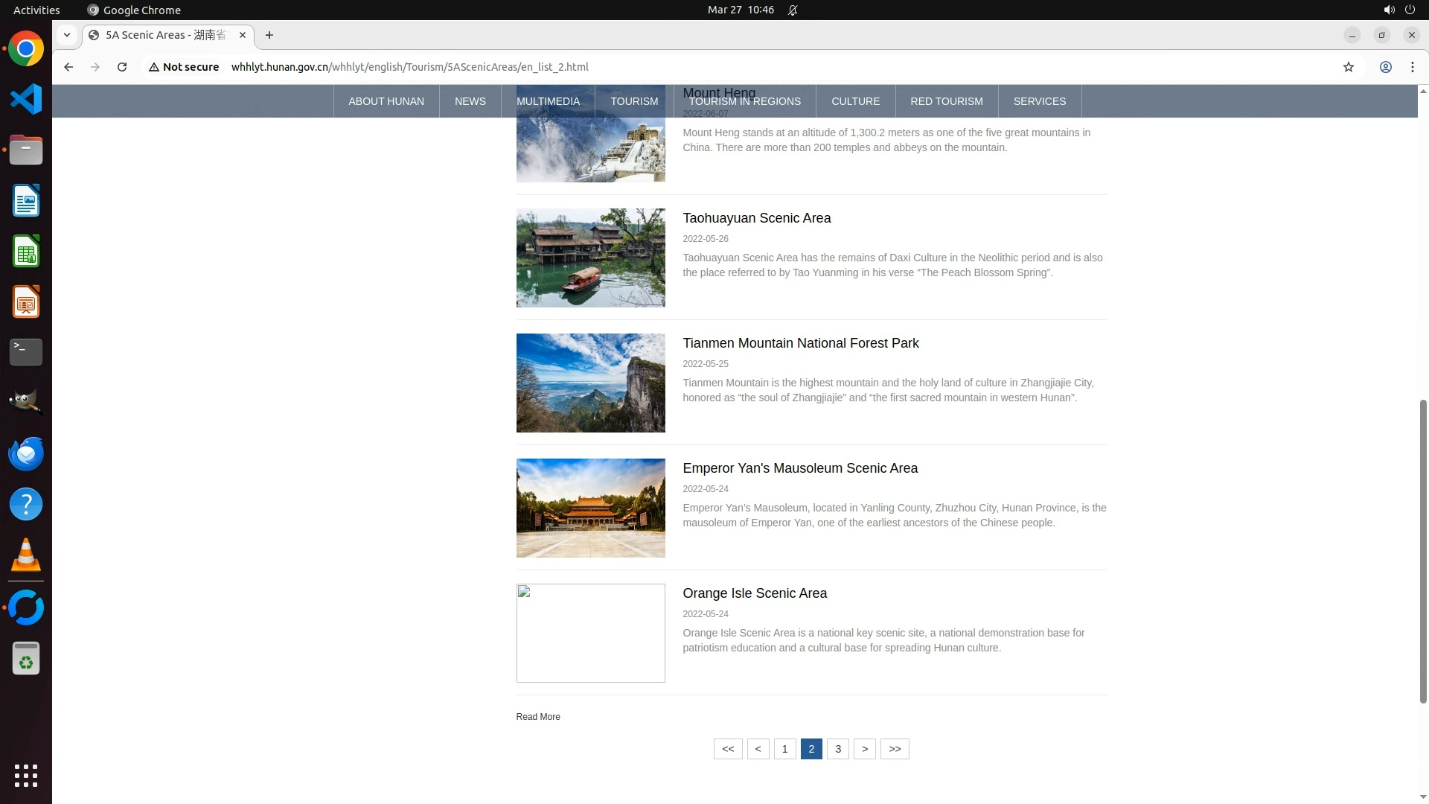Bookmark this page with star icon
The image size is (1429, 804).
(1348, 67)
